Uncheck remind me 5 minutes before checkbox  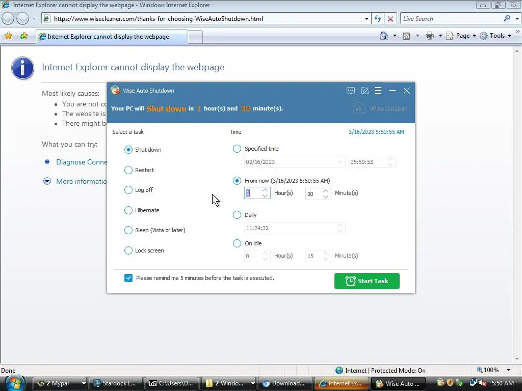point(128,278)
